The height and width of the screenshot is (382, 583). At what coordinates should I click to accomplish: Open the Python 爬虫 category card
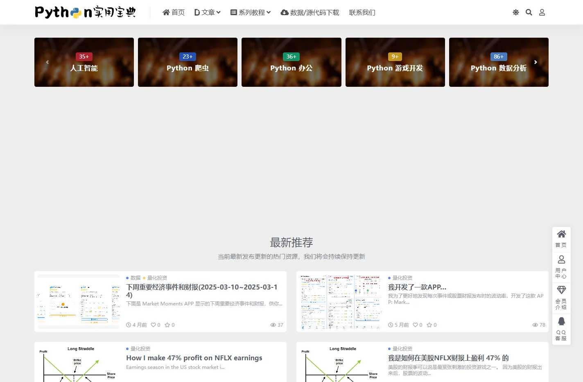(188, 62)
